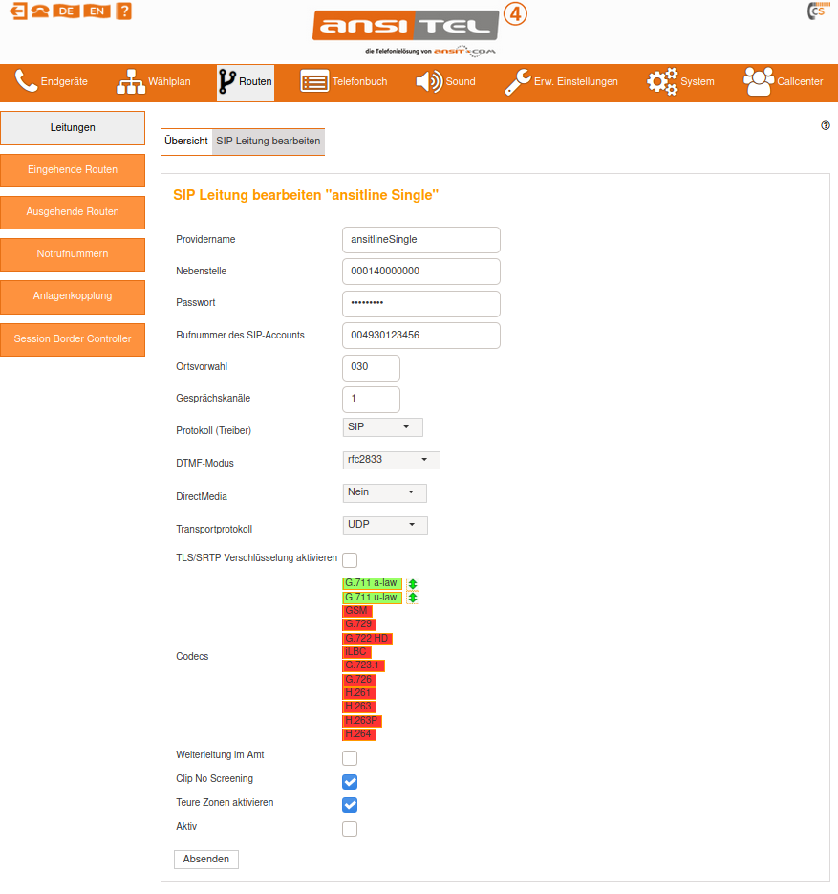Open Eingehende Routen in the sidebar

pos(73,170)
